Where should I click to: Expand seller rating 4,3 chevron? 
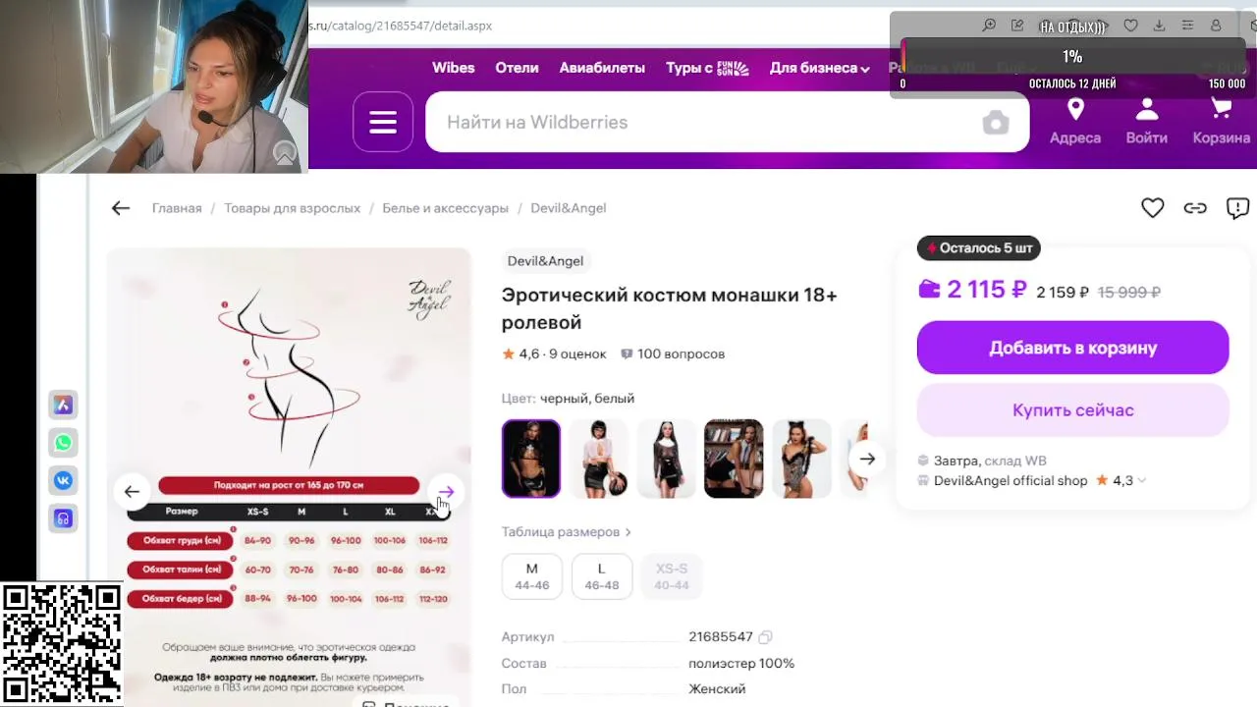pyautogui.click(x=1141, y=481)
